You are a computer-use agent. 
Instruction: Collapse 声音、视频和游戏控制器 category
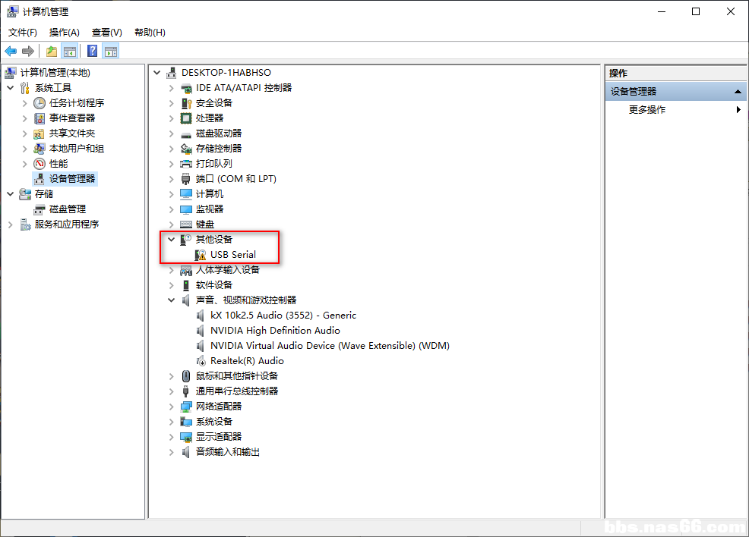172,300
